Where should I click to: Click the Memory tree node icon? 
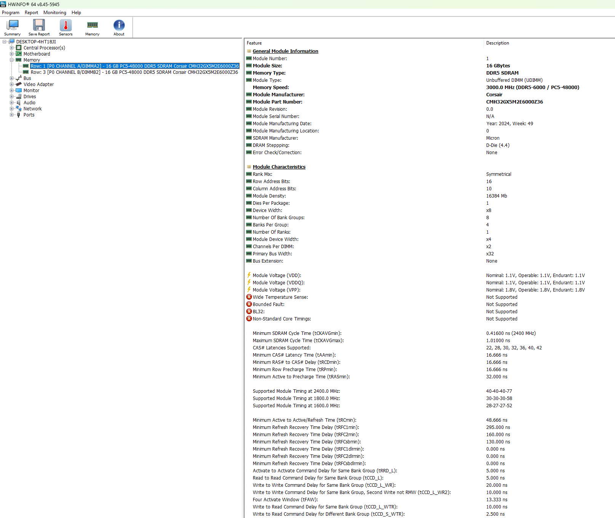click(x=19, y=60)
